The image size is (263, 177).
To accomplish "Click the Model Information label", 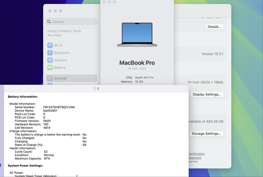I will [x=22, y=104].
